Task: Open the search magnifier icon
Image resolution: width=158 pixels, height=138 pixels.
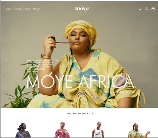Action: (x=140, y=9)
